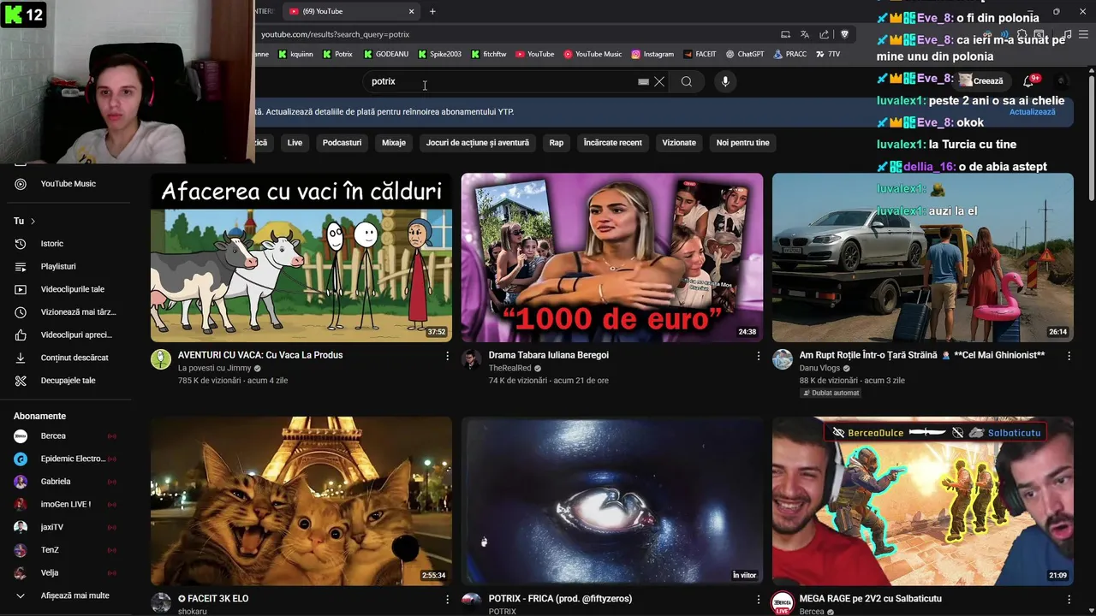The image size is (1096, 616).
Task: Open more options for Drama Tabara Iuliana Beregoi
Action: (x=758, y=356)
